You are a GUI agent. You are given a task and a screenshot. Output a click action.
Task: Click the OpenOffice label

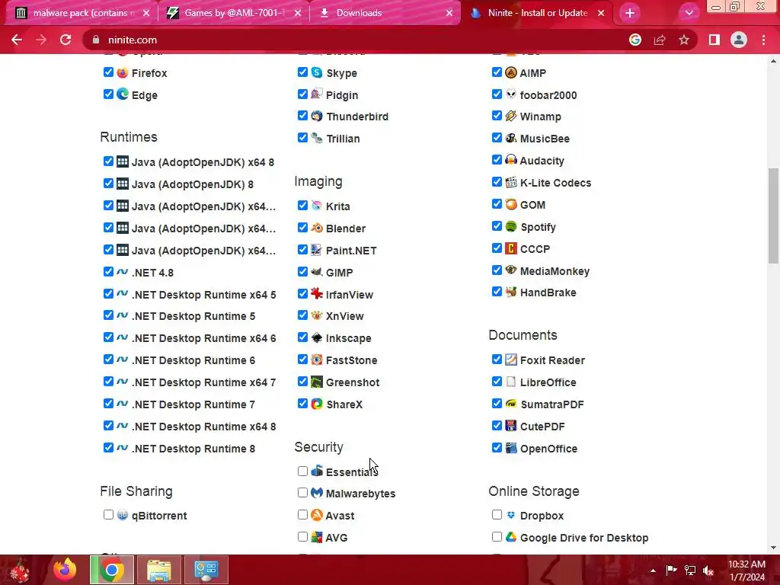(548, 448)
